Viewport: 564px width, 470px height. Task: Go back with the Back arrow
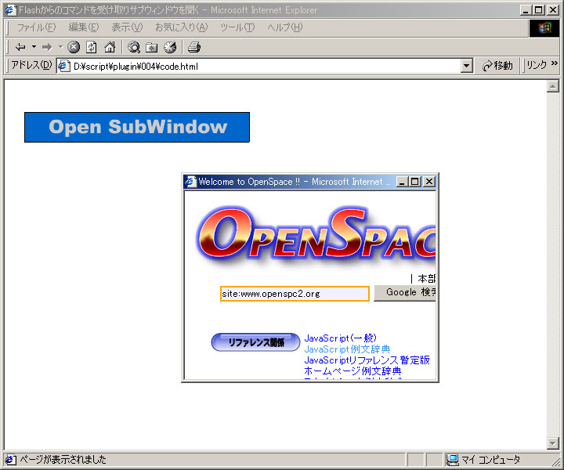[20, 47]
